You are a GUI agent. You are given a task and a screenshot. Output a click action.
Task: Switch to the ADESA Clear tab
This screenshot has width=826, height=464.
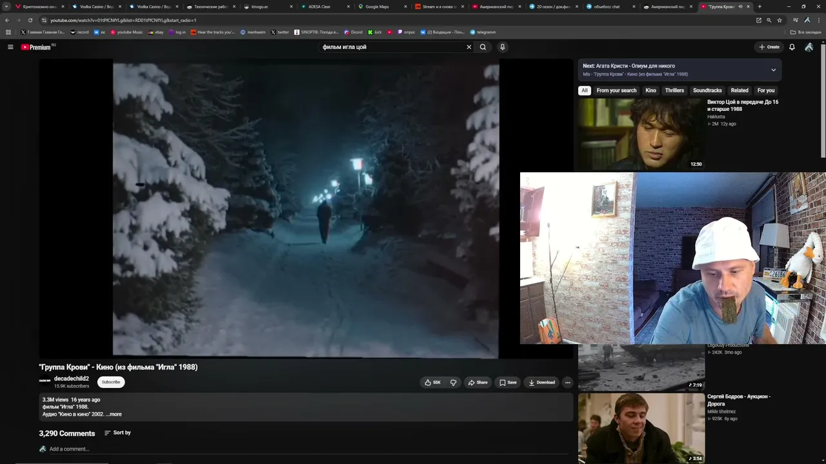tap(326, 6)
